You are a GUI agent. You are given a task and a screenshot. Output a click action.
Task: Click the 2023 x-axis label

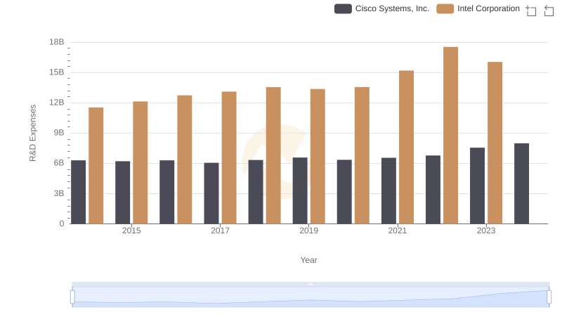click(486, 231)
